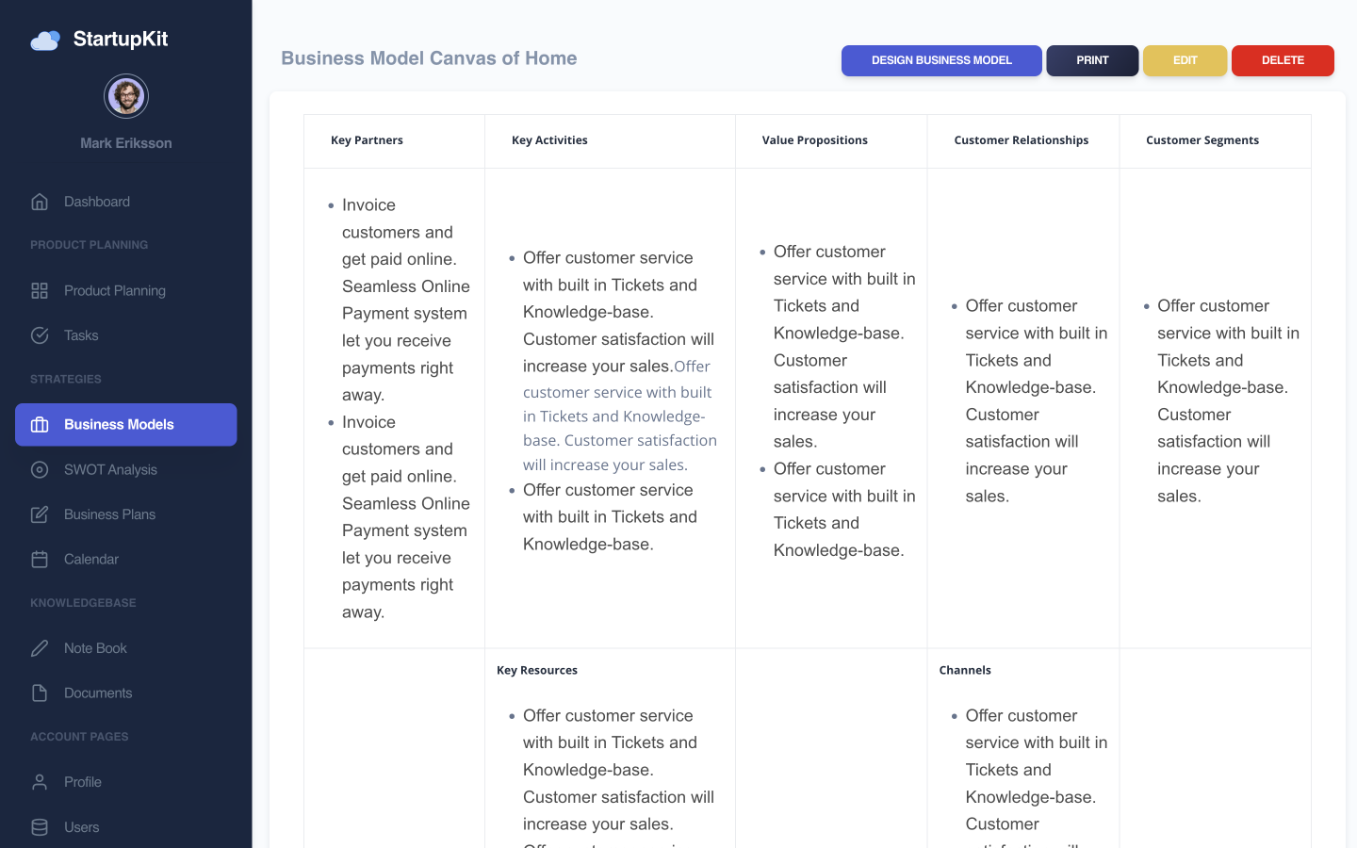Click the StartupKit cloud logo icon
The height and width of the screenshot is (848, 1357).
(x=45, y=40)
